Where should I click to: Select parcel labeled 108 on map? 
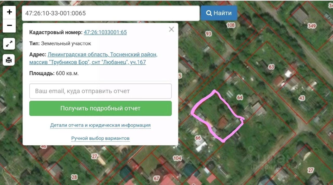[231, 25]
